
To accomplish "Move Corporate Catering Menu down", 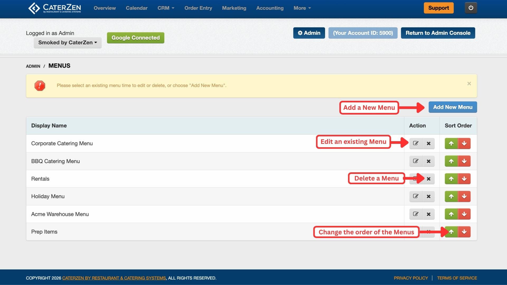I will (x=464, y=143).
